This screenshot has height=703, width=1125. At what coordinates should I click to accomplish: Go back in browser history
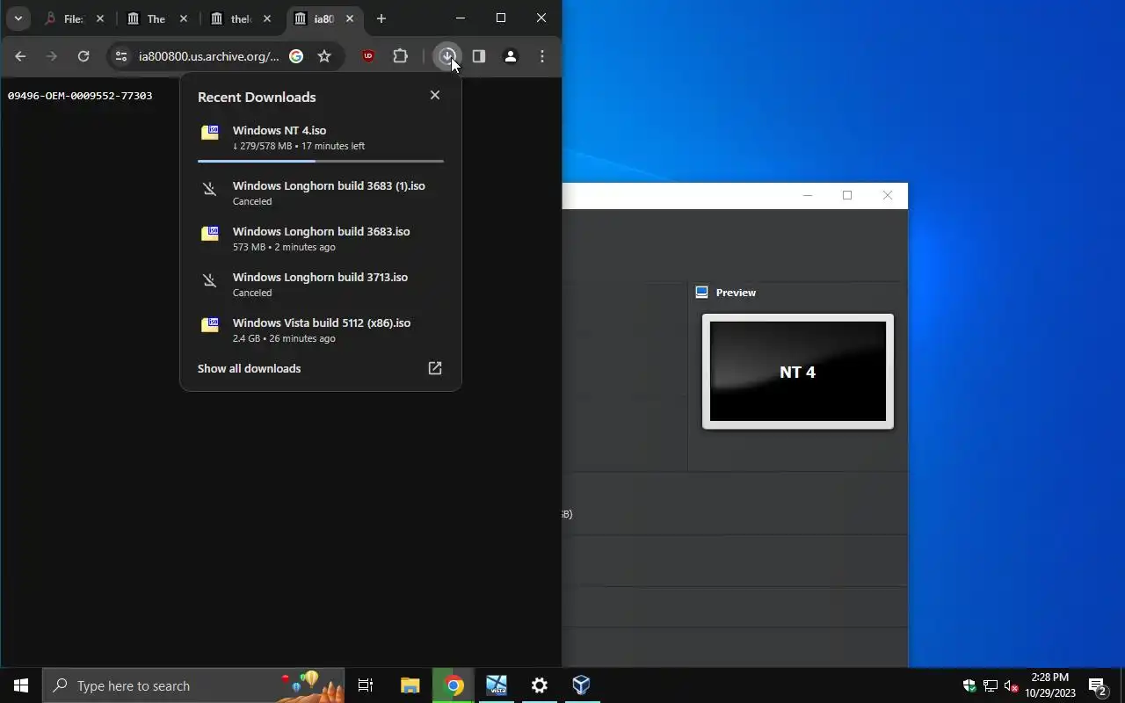pos(20,56)
